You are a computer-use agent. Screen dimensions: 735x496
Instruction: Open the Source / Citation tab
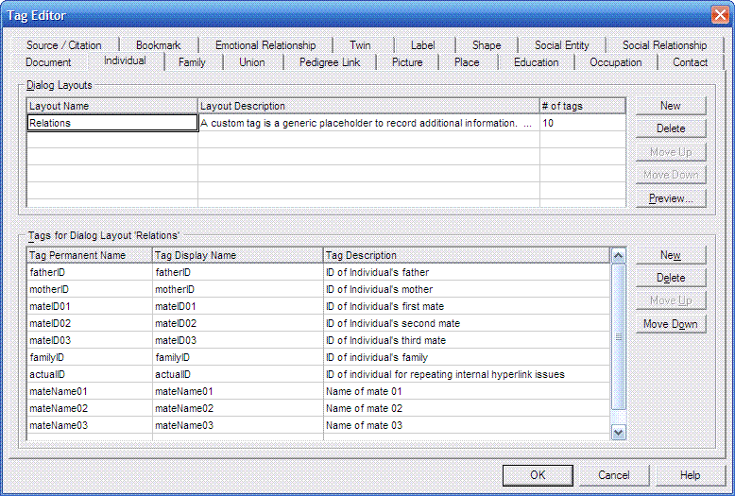pos(63,45)
